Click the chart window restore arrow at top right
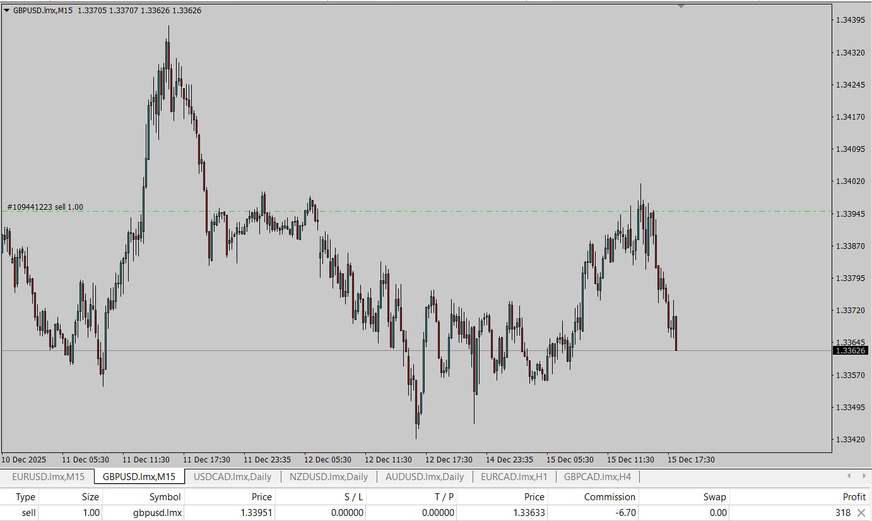The height and width of the screenshot is (521, 872). click(x=680, y=7)
